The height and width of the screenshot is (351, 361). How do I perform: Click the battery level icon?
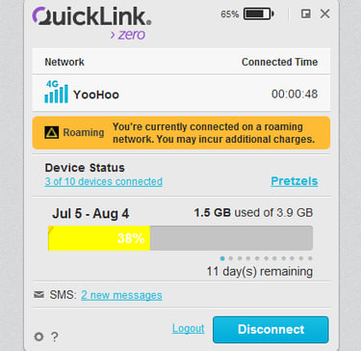point(258,13)
